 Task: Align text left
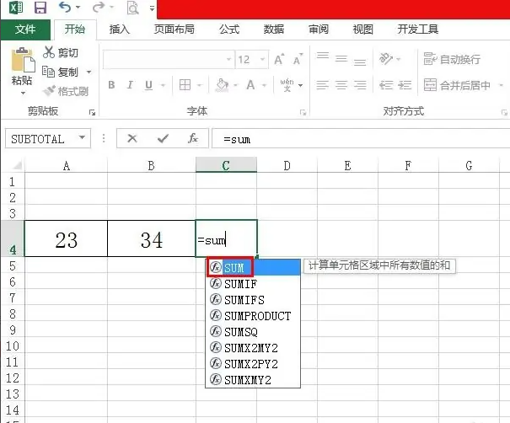coord(323,85)
